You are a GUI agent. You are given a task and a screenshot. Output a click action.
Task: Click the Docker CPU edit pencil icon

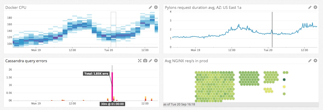(x=151, y=7)
